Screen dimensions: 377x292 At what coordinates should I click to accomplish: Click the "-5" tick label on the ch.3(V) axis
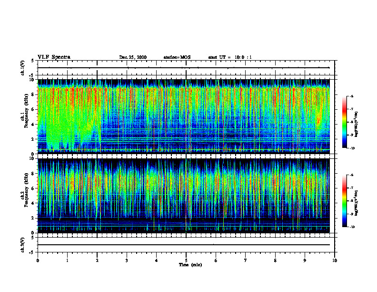(x=32, y=252)
